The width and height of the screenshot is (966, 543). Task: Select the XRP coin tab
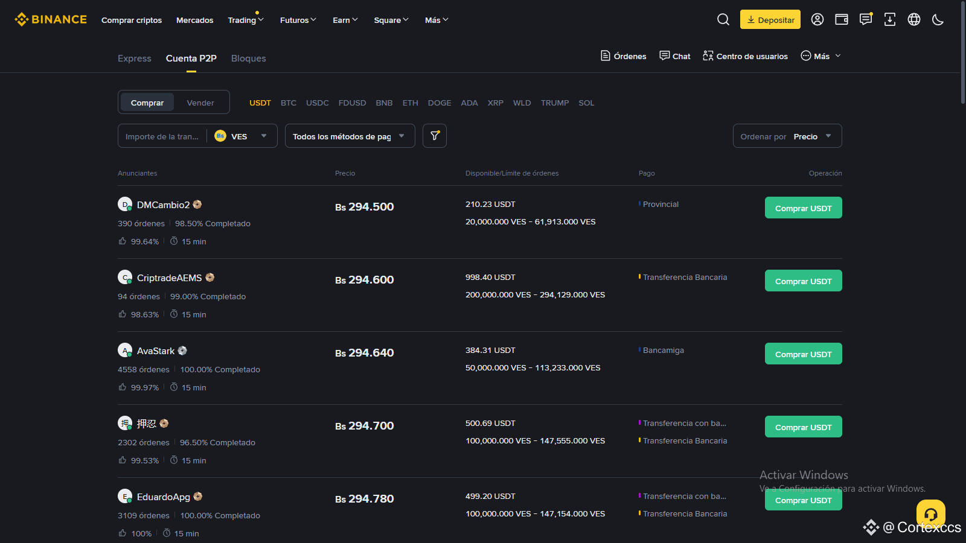[496, 103]
